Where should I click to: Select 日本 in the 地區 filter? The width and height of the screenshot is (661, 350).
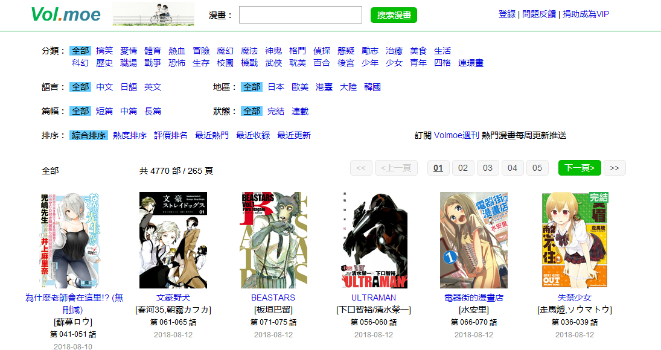click(276, 87)
